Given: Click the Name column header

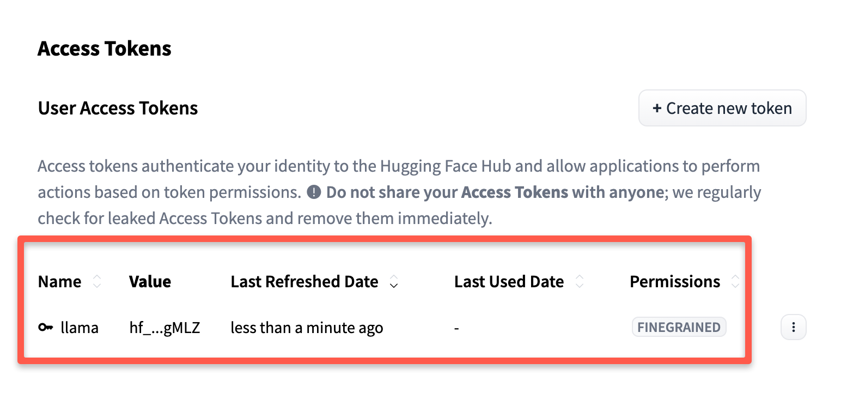Looking at the screenshot, I should point(59,281).
